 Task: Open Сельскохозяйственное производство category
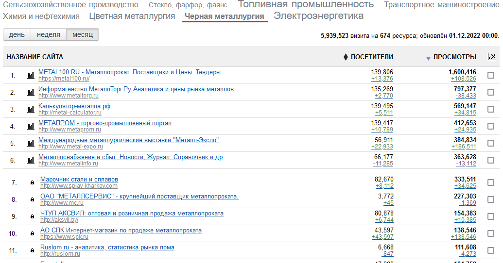[x=70, y=5]
